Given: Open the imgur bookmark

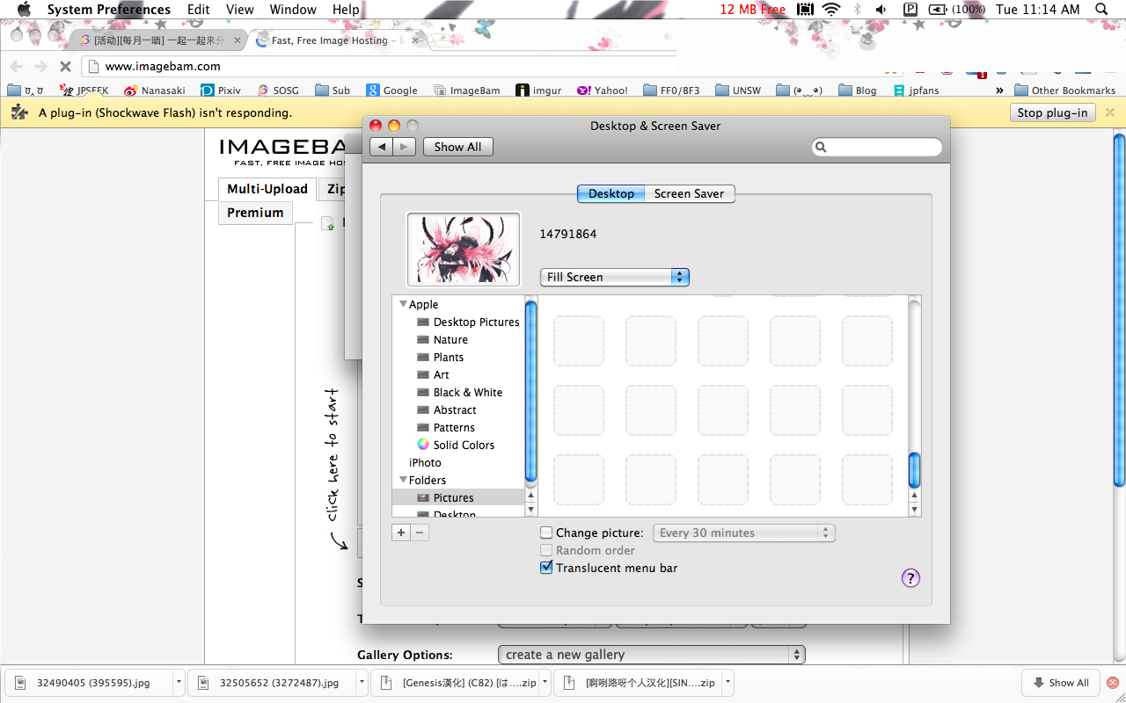Looking at the screenshot, I should [539, 91].
